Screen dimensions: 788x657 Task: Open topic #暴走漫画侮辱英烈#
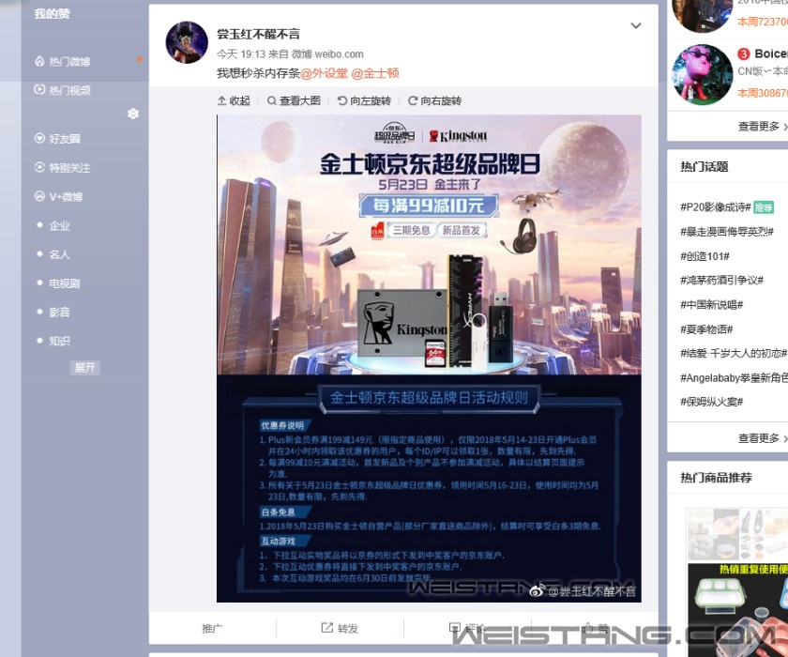[727, 231]
